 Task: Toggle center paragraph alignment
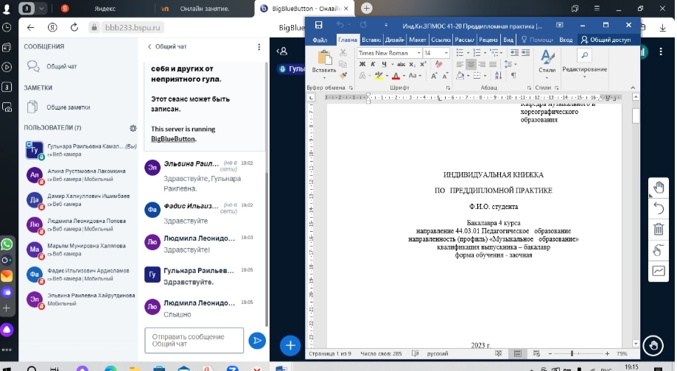(x=470, y=64)
